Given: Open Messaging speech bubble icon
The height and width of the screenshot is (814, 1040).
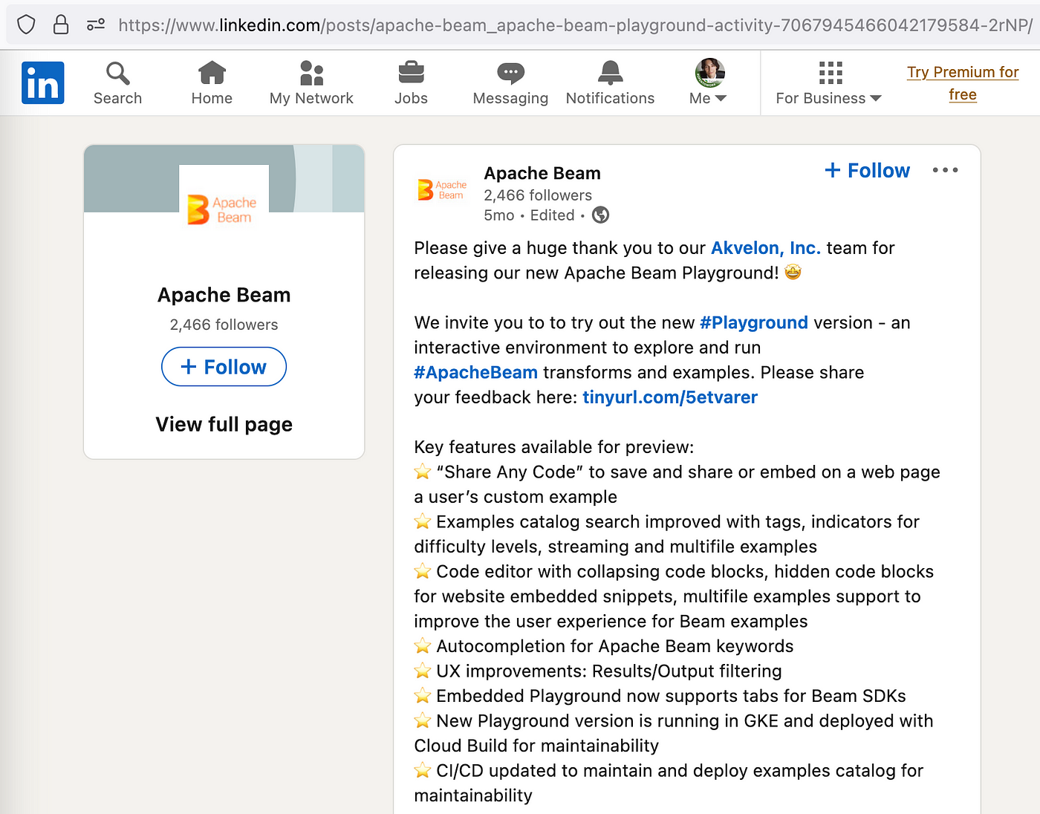Looking at the screenshot, I should 510,74.
